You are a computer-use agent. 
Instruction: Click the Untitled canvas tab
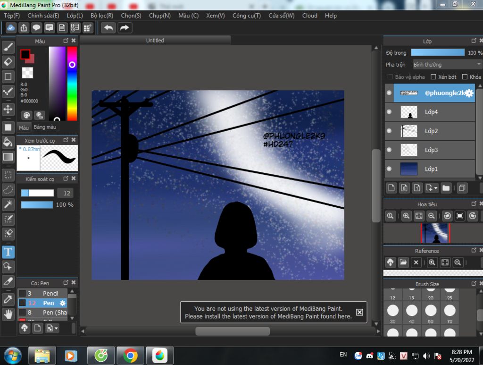[x=155, y=41]
